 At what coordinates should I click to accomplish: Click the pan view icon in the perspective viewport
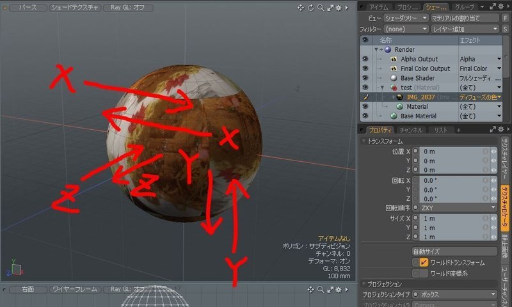click(x=300, y=8)
